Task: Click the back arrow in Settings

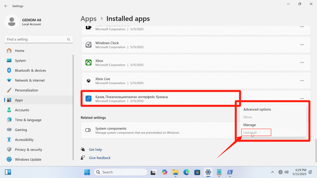Action: 6,6
